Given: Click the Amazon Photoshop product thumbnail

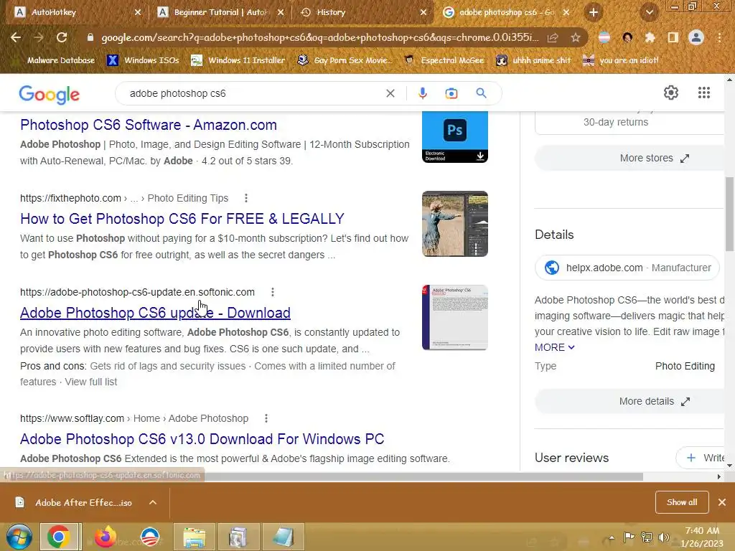Looking at the screenshot, I should pos(454,137).
